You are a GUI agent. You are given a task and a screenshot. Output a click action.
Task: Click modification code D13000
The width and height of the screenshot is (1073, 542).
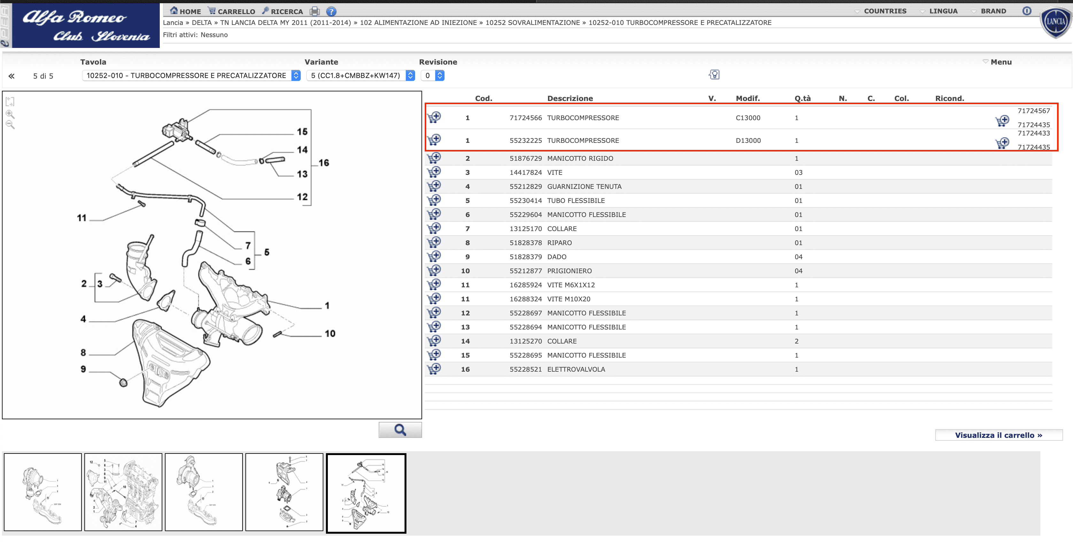pos(748,140)
